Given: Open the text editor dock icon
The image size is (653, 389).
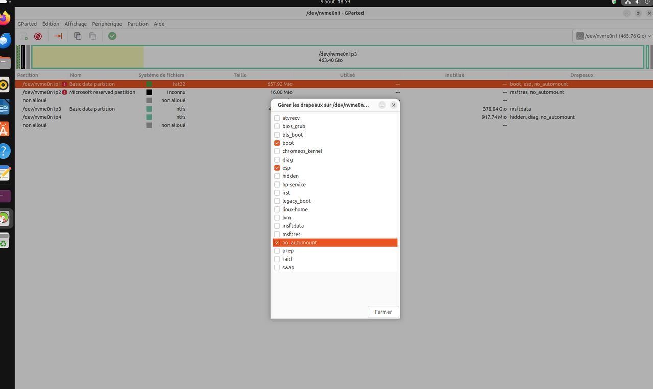Looking at the screenshot, I should click(x=4, y=173).
